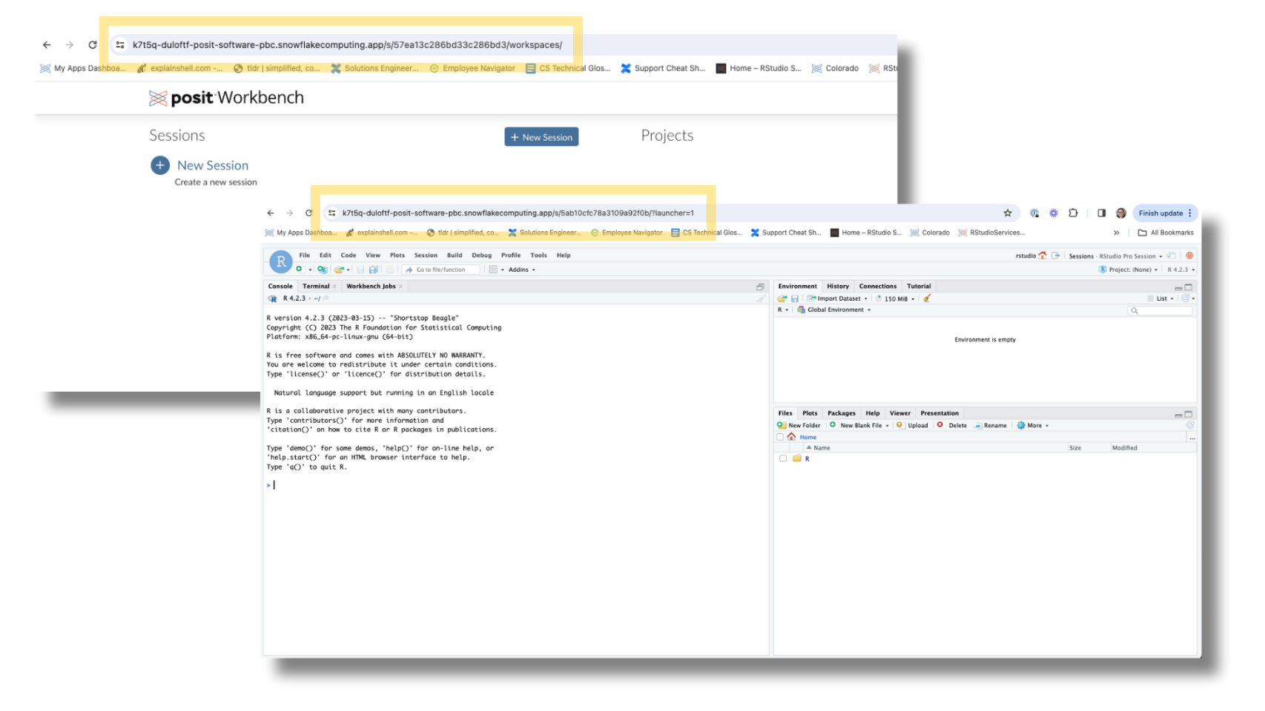
Task: Select the checkbox next to the R folder
Action: click(784, 458)
